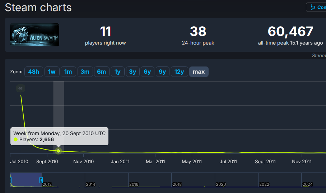Click the compare button icon at top right
Screen dimensions: 326x193
pyautogui.click(x=313, y=7)
